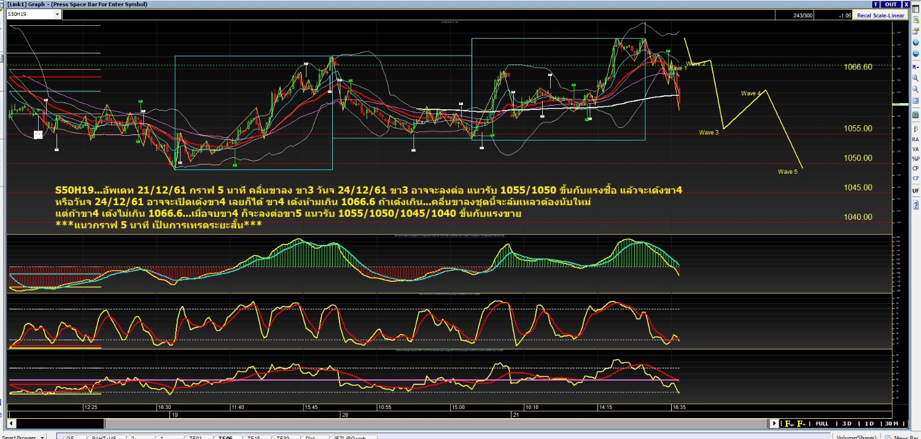Click the blue plus zoom-in icon
This screenshot has height=439, width=921.
point(915,42)
